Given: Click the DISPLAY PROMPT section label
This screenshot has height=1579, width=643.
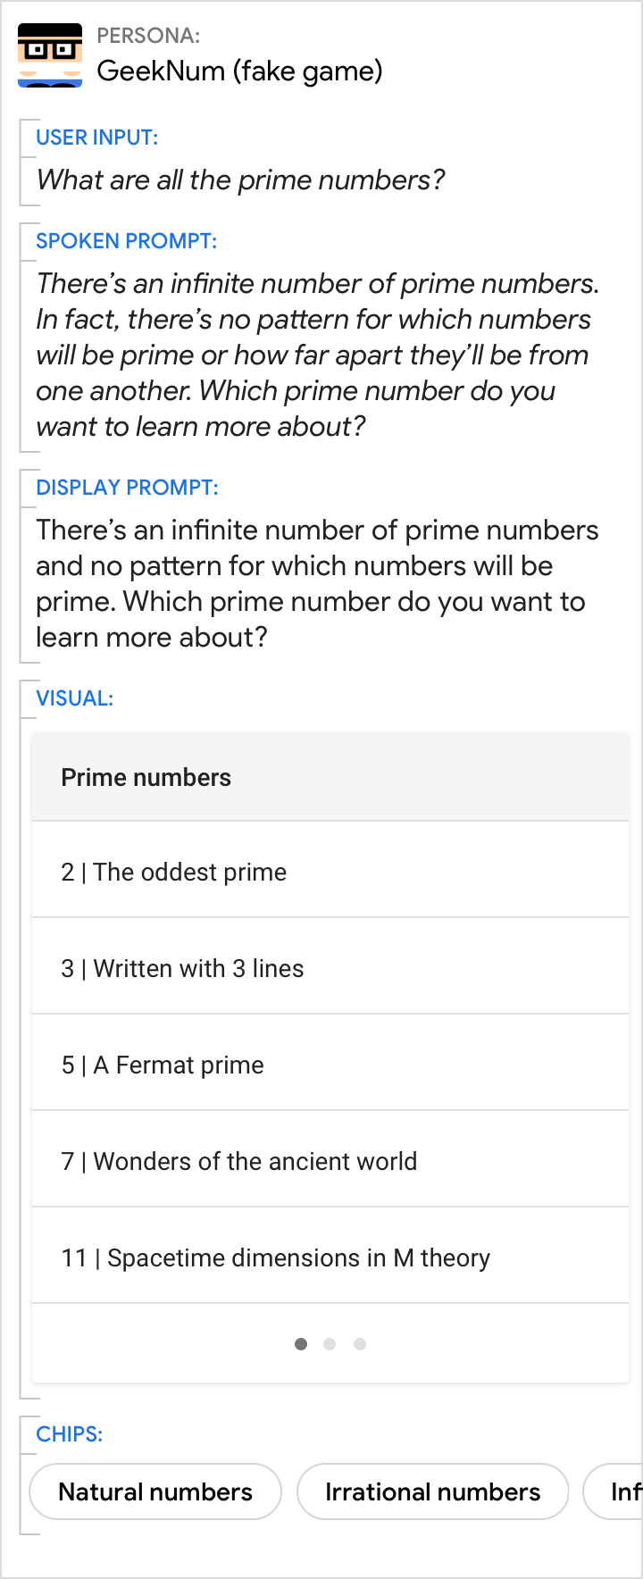Looking at the screenshot, I should [127, 488].
